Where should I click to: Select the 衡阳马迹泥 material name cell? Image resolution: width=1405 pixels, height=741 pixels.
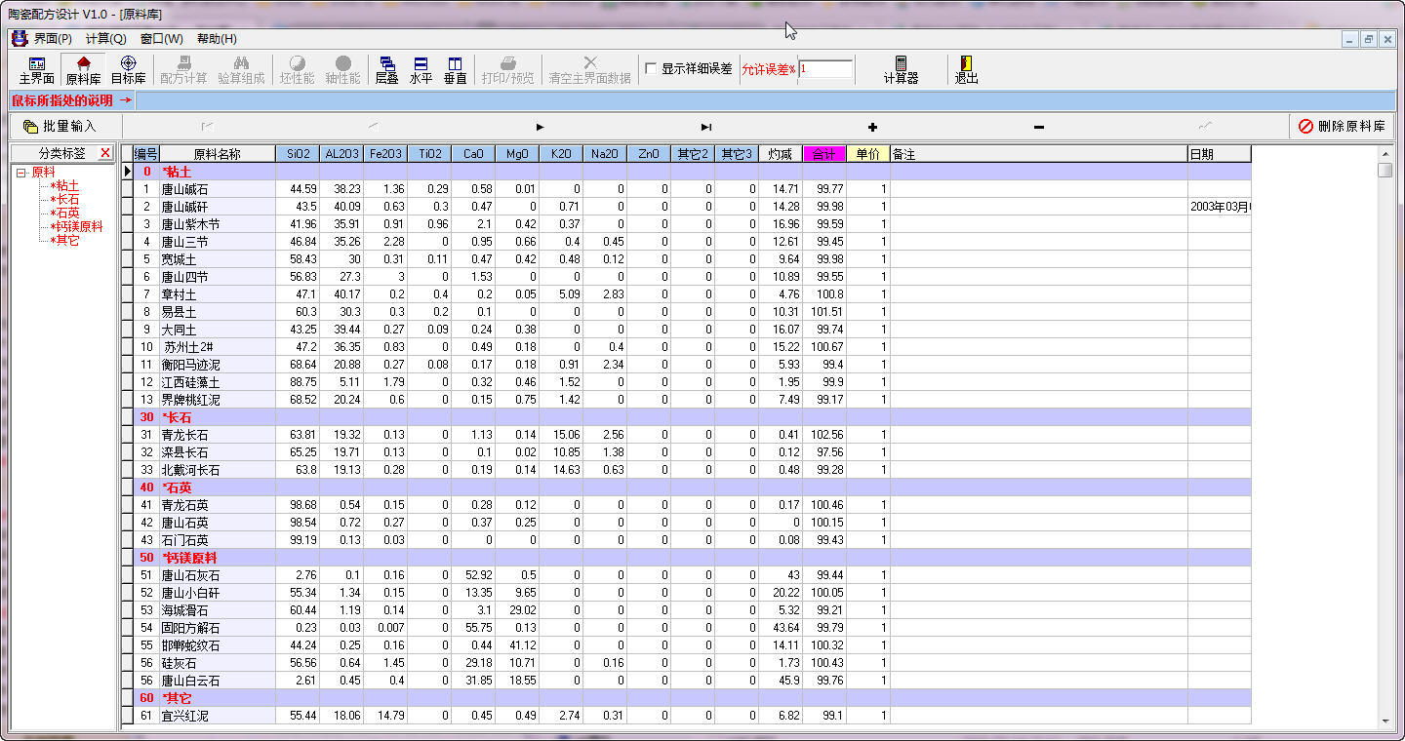pyautogui.click(x=218, y=365)
